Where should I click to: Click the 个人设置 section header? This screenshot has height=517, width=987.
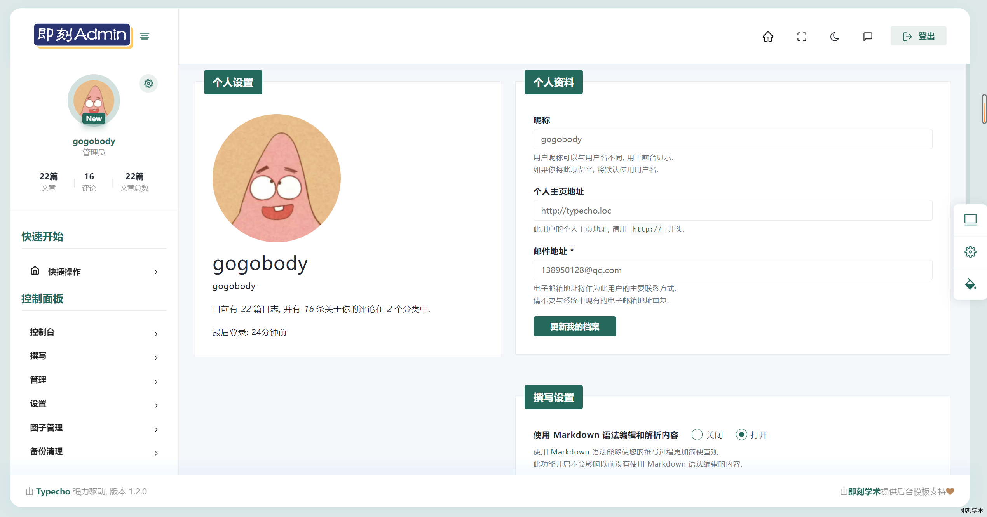coord(233,82)
